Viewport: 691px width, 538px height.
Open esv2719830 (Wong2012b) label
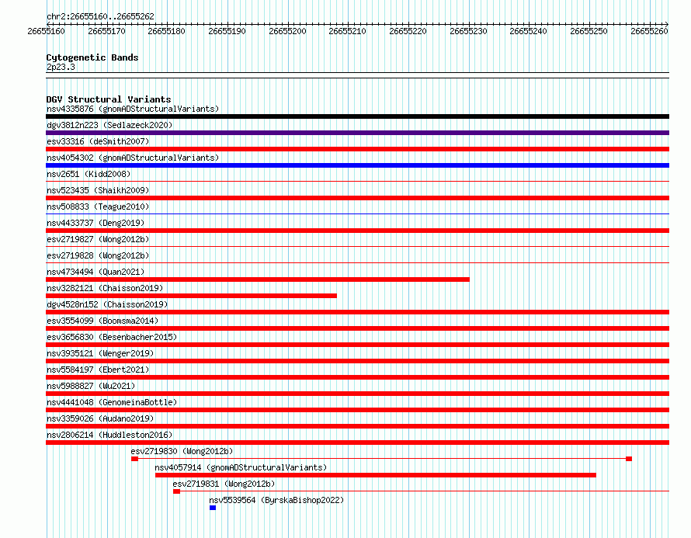[182, 451]
